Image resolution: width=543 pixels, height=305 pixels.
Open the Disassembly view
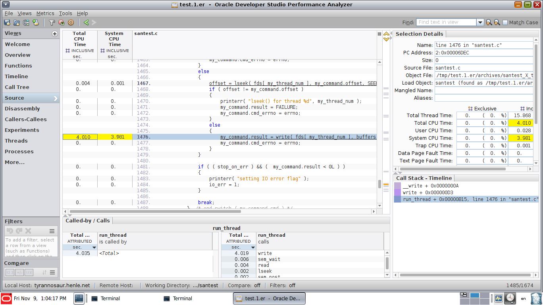coord(31,109)
